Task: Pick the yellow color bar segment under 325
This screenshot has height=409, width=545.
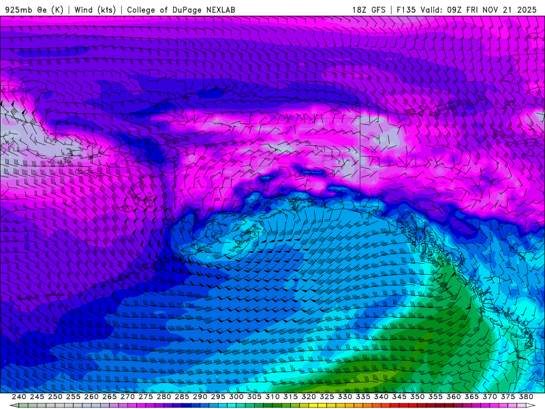Action: [331, 406]
